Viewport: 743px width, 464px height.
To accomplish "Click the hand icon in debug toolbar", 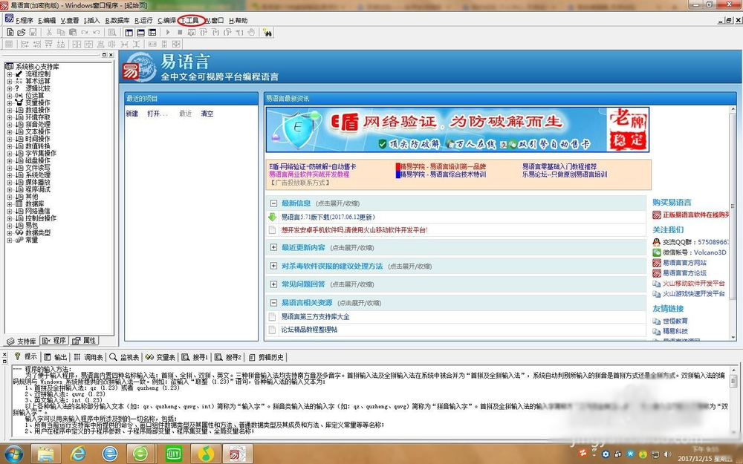I will coord(250,33).
